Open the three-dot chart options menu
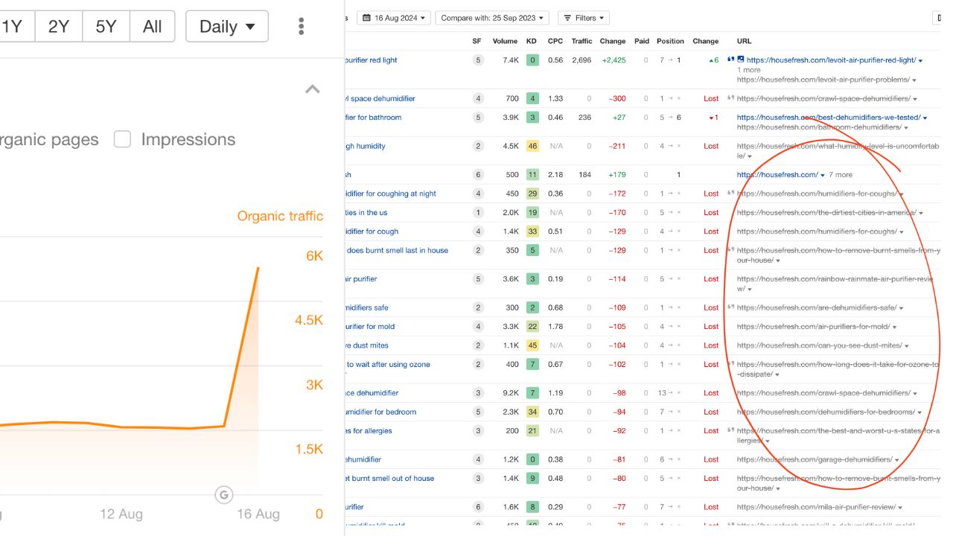 click(301, 27)
